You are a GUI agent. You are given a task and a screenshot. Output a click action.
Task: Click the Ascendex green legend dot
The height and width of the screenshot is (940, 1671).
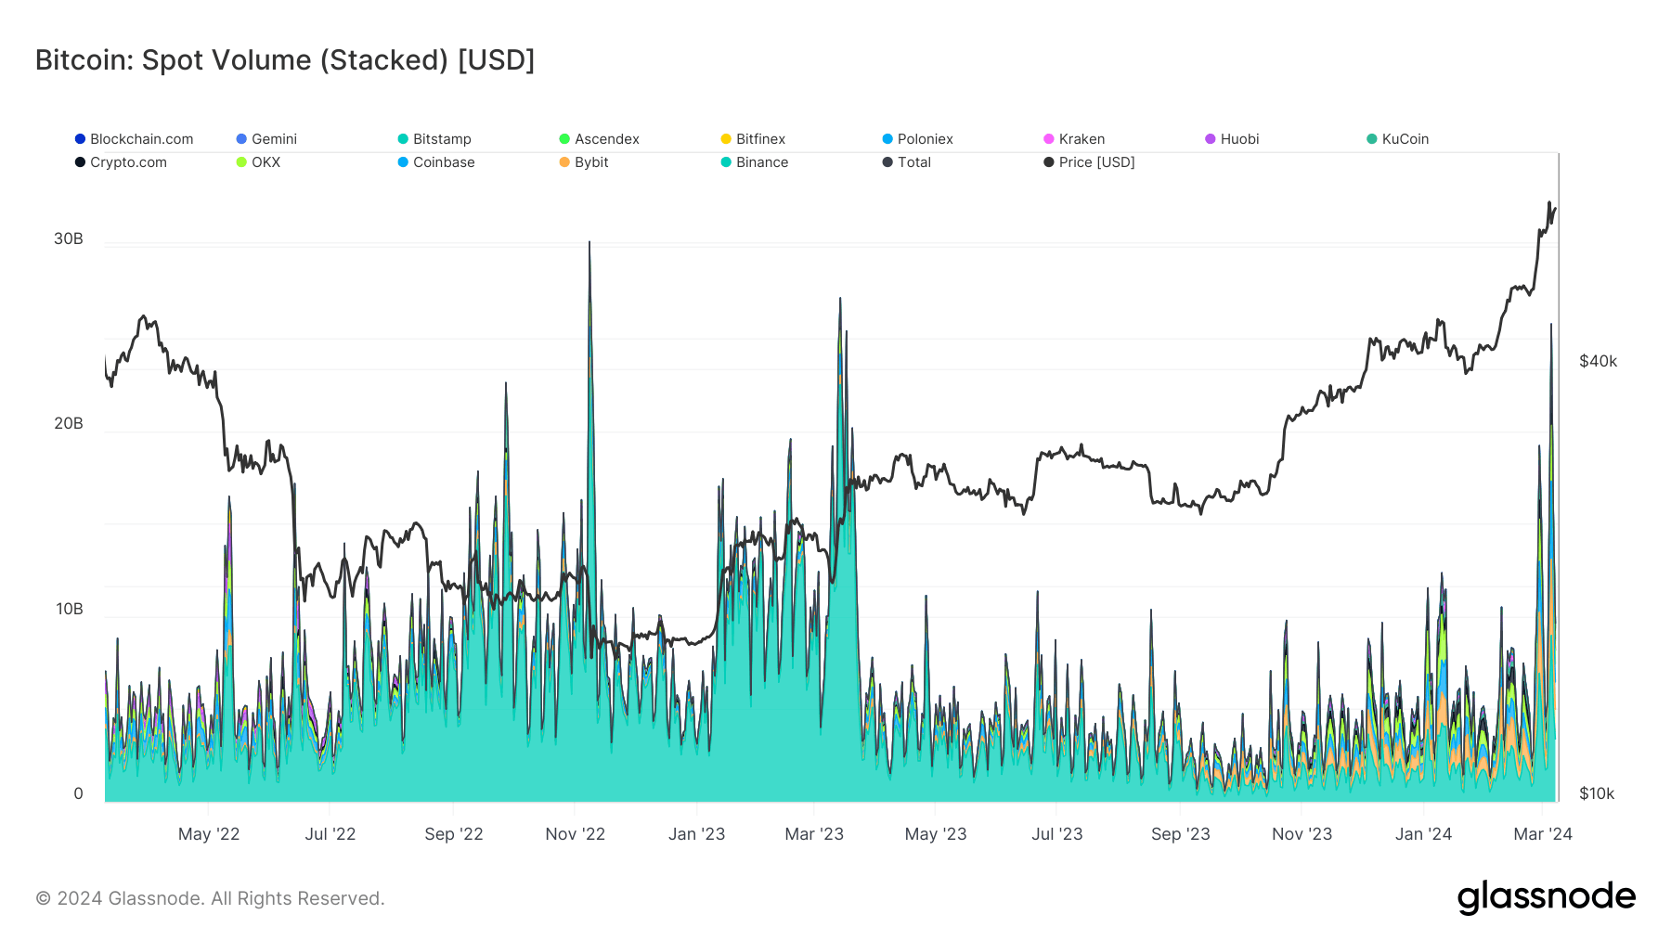[x=564, y=139]
